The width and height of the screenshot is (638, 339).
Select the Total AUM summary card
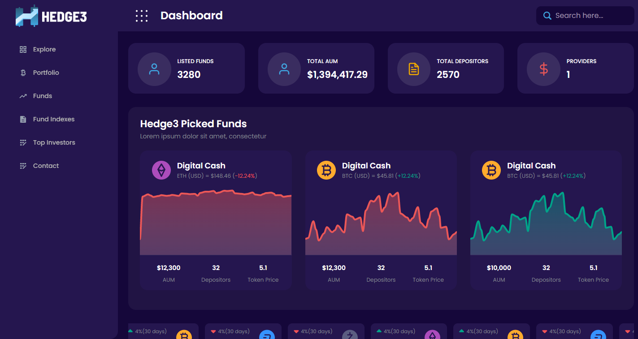click(x=316, y=68)
